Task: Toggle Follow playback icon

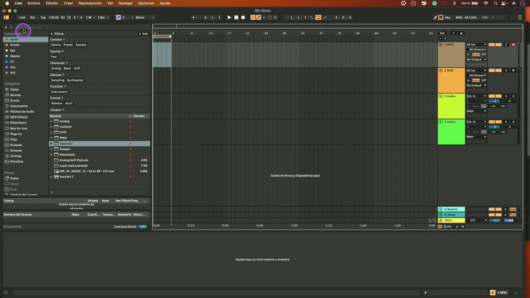Action: pos(194,17)
